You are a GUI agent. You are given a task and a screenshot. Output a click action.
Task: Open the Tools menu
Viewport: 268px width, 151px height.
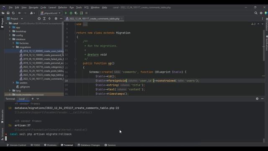click(x=79, y=8)
